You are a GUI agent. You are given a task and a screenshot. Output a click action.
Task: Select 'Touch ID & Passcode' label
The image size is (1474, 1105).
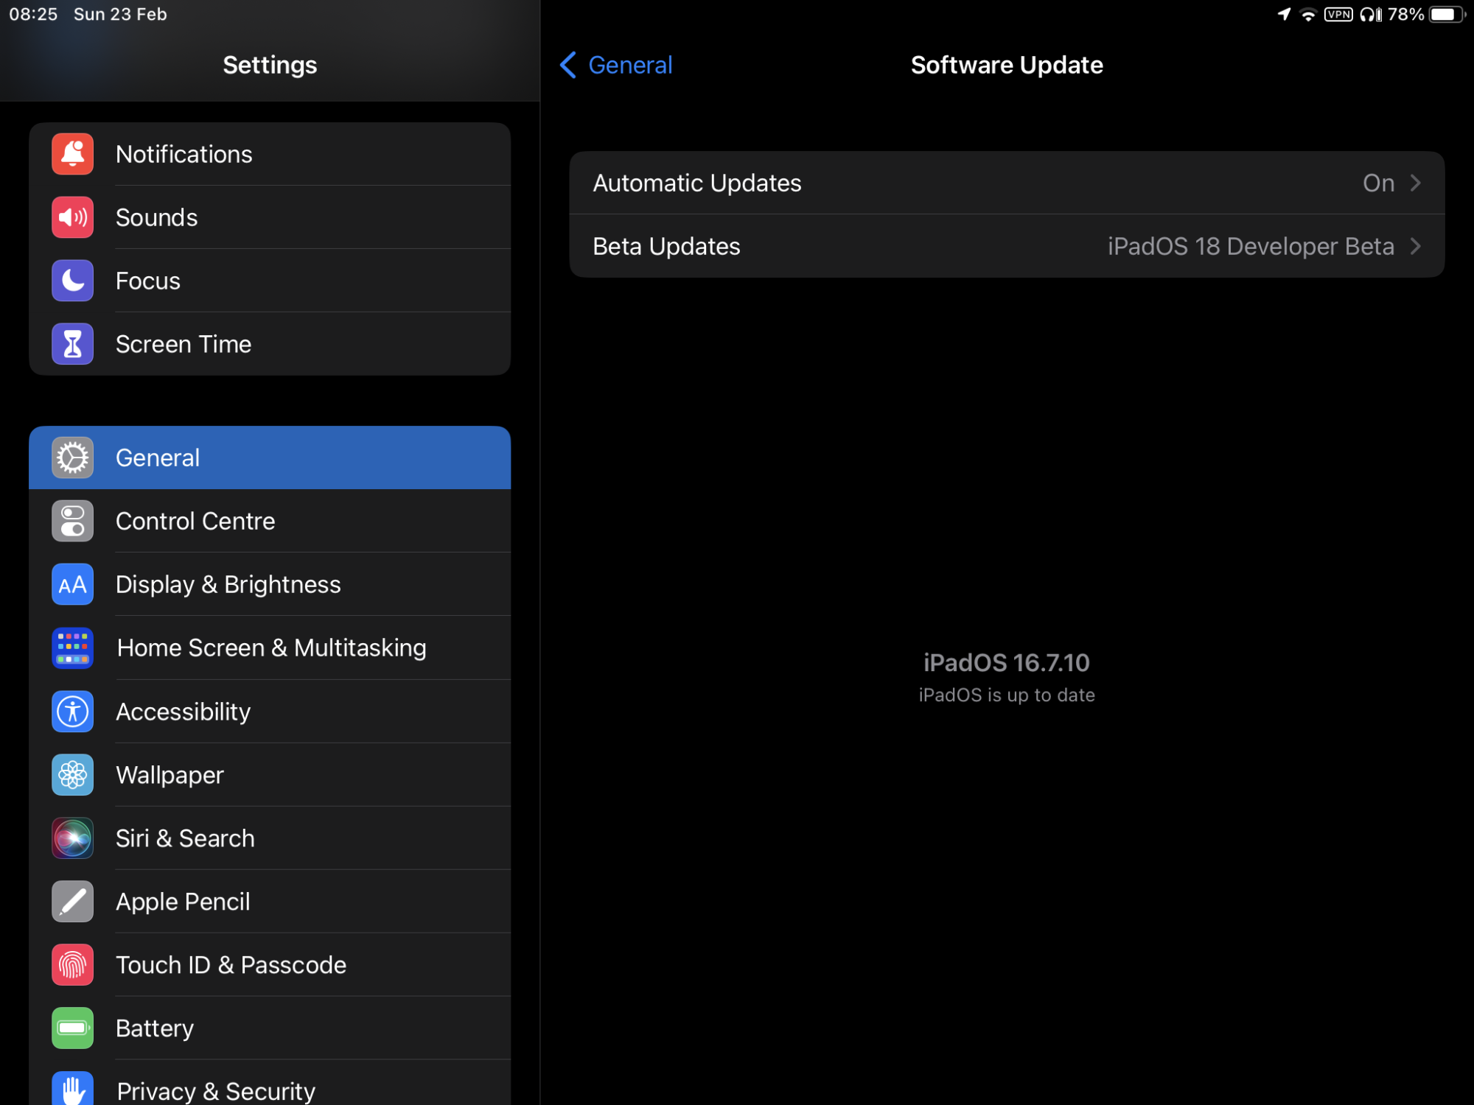pos(231,965)
